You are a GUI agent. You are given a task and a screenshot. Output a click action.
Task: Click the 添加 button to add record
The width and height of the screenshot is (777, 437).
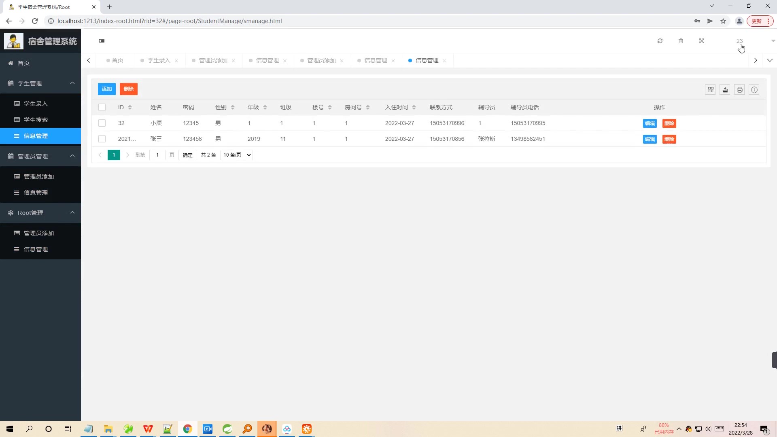106,89
